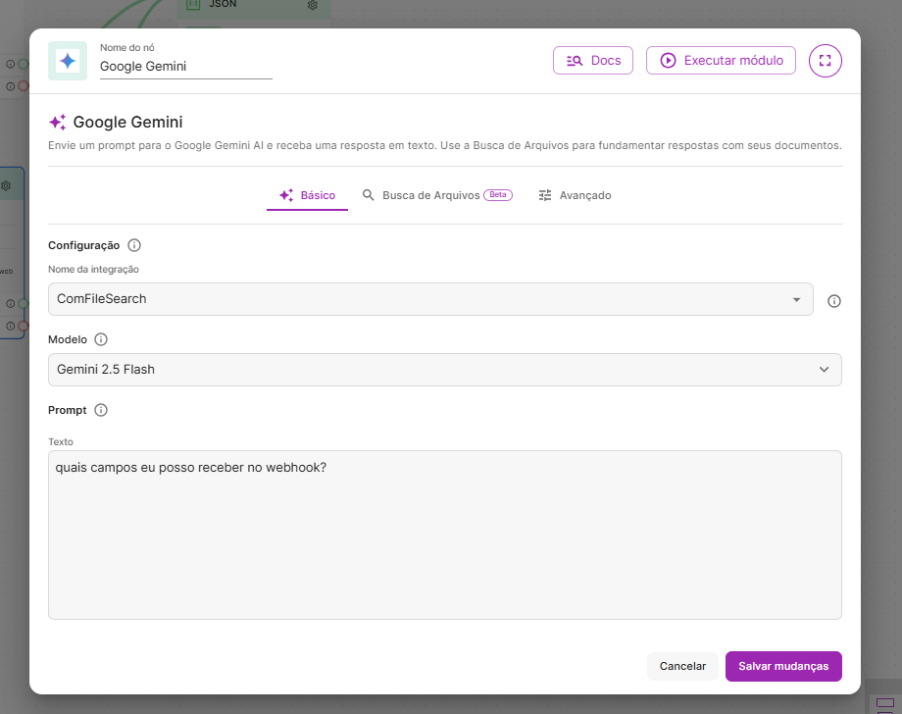Switch to the Básico tab

307,195
